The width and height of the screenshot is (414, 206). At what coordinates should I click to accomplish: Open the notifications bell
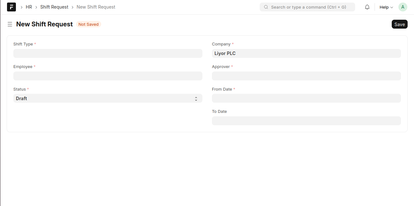[367, 7]
